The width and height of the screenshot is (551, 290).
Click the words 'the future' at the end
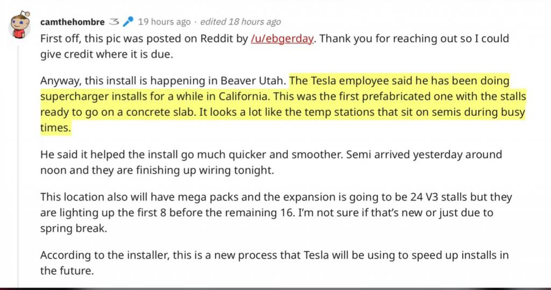(x=67, y=271)
